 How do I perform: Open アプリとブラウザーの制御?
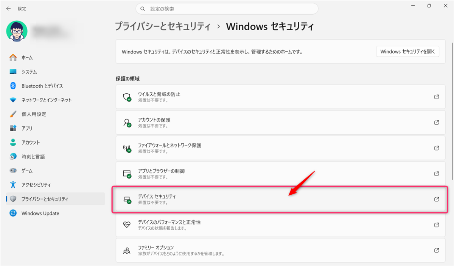280,174
